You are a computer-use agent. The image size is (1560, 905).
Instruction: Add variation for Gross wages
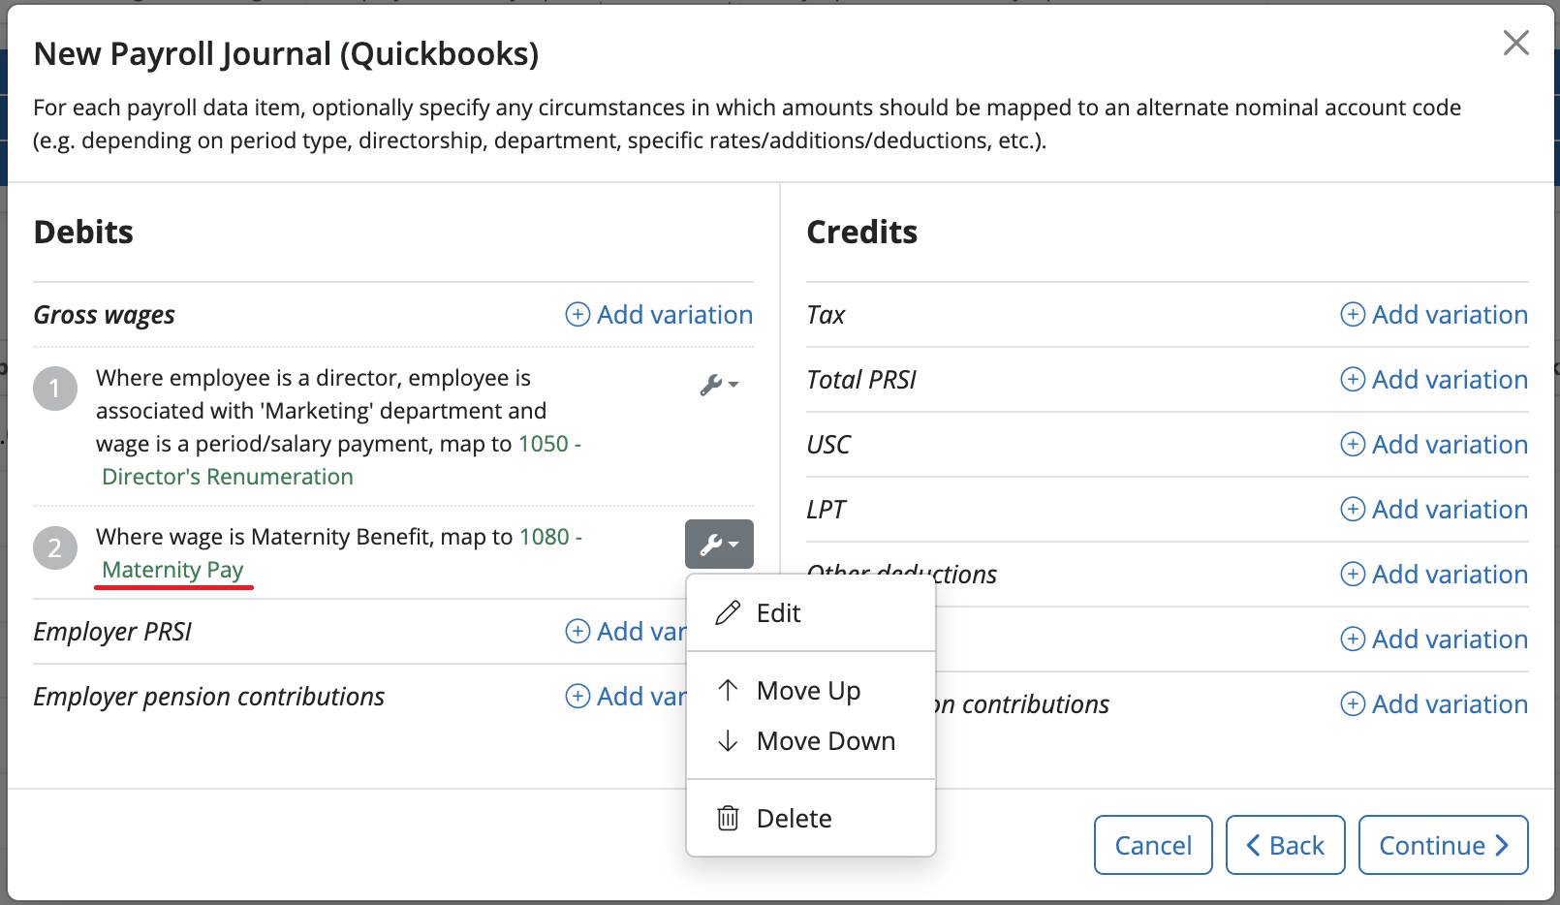coord(658,315)
